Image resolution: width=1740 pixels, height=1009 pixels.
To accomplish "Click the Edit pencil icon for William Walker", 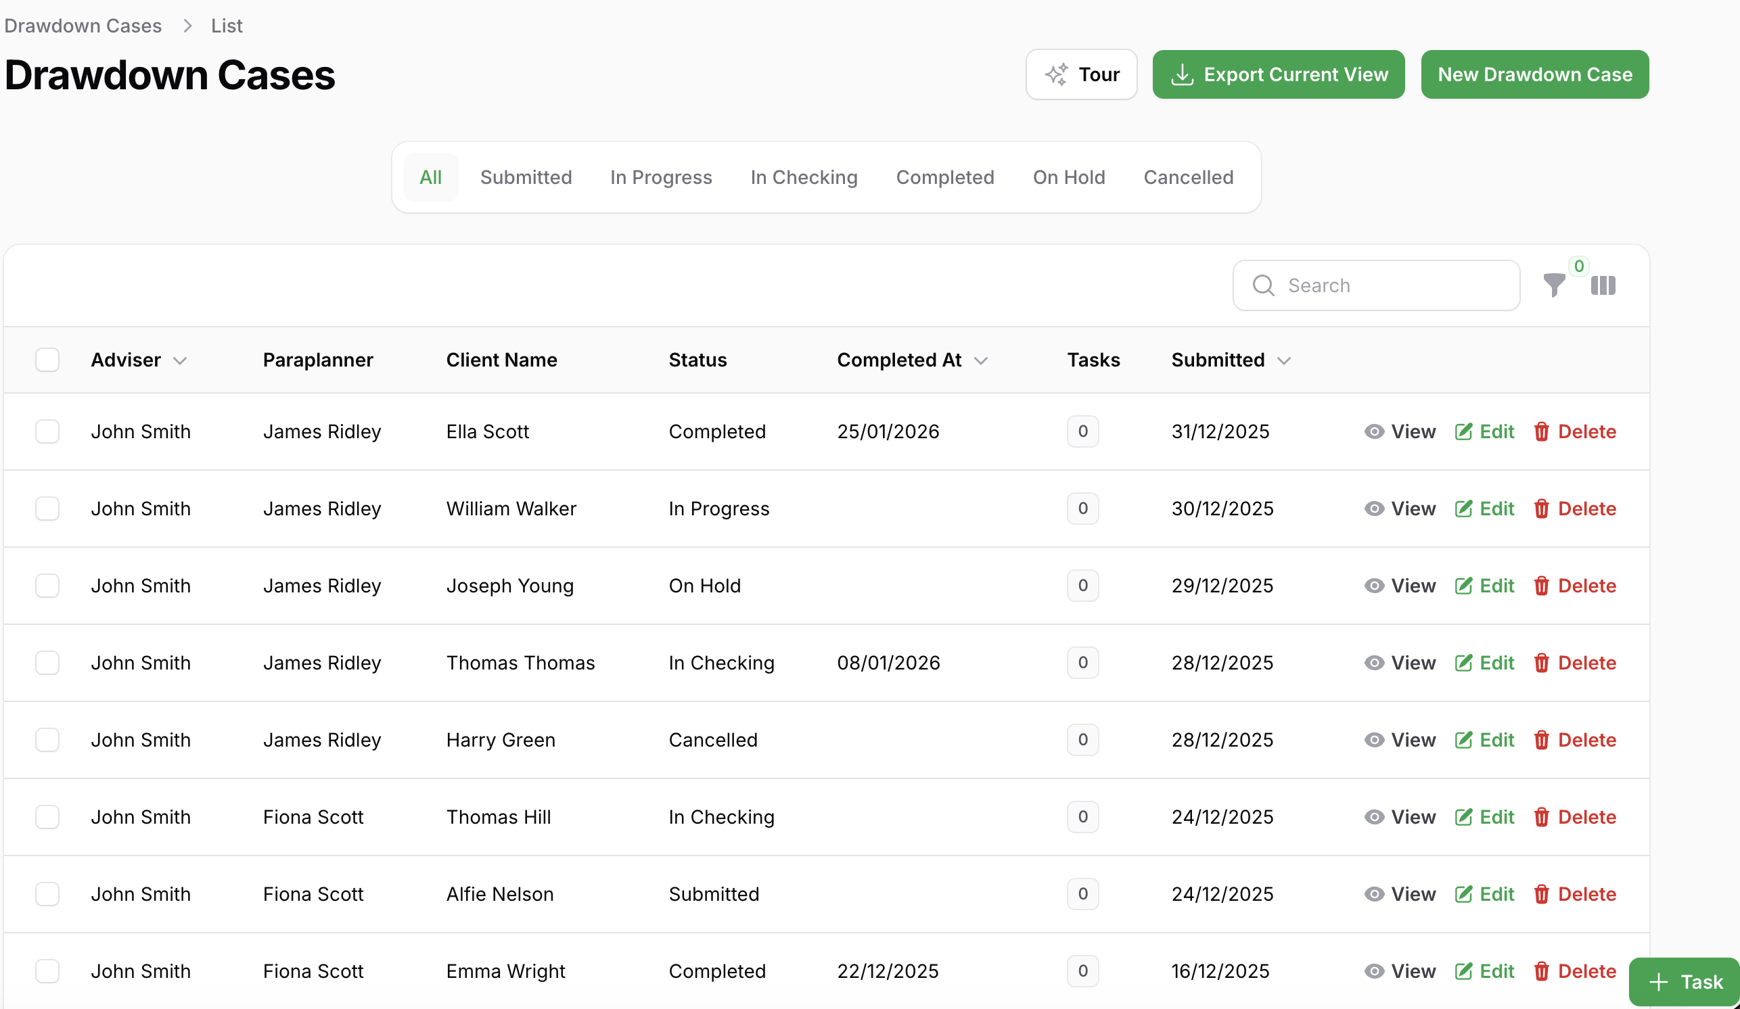I will click(x=1463, y=509).
